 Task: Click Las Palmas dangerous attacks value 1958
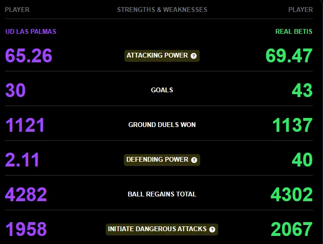26,229
